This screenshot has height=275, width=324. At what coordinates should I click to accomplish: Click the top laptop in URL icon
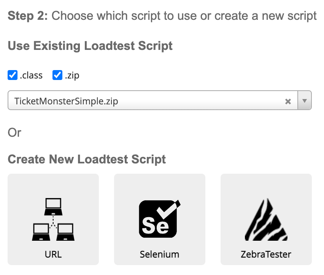pos(53,207)
